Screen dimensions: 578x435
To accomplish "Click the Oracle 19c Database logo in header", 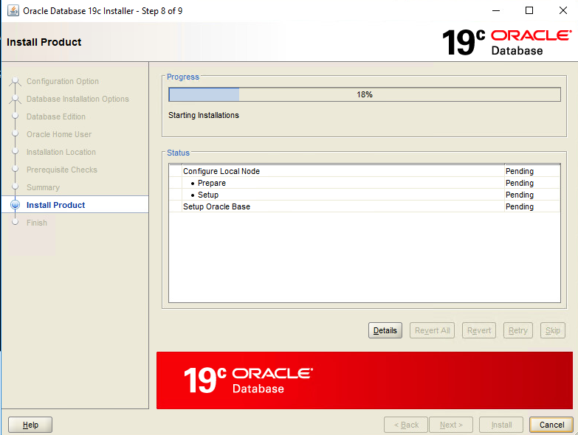I will [507, 42].
